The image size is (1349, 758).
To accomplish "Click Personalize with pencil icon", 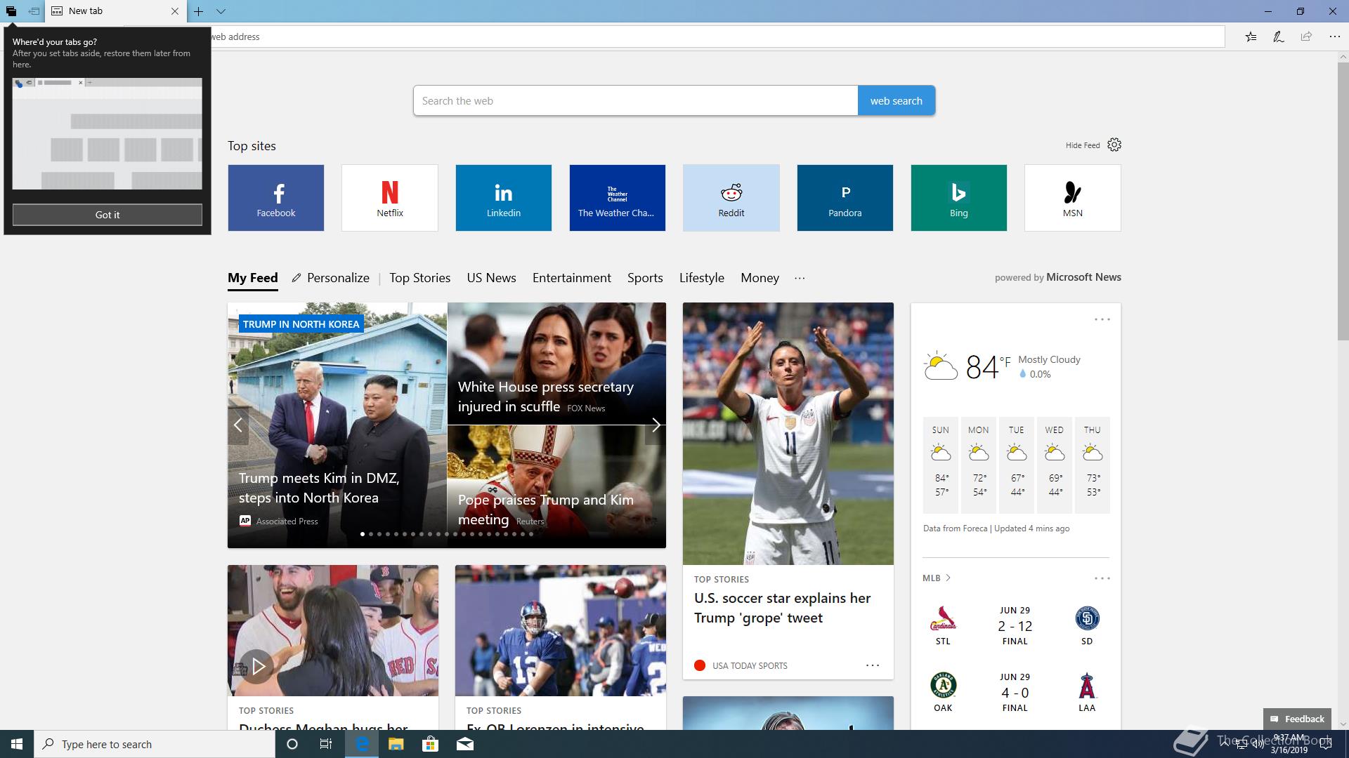I will coord(331,278).
